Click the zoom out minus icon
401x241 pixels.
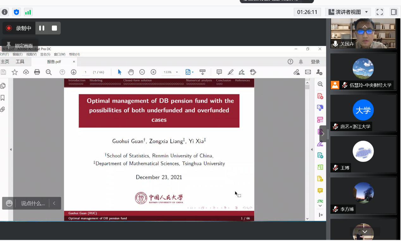[x=142, y=72]
